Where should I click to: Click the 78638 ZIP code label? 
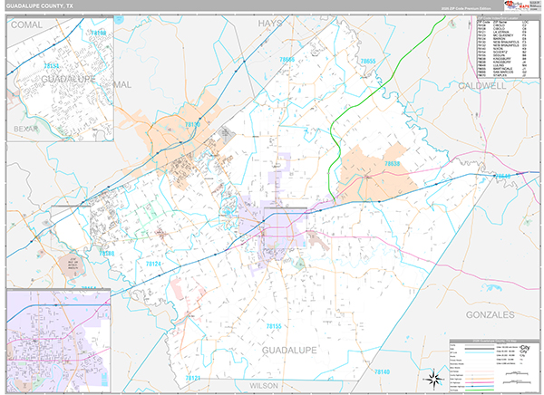[x=392, y=163]
